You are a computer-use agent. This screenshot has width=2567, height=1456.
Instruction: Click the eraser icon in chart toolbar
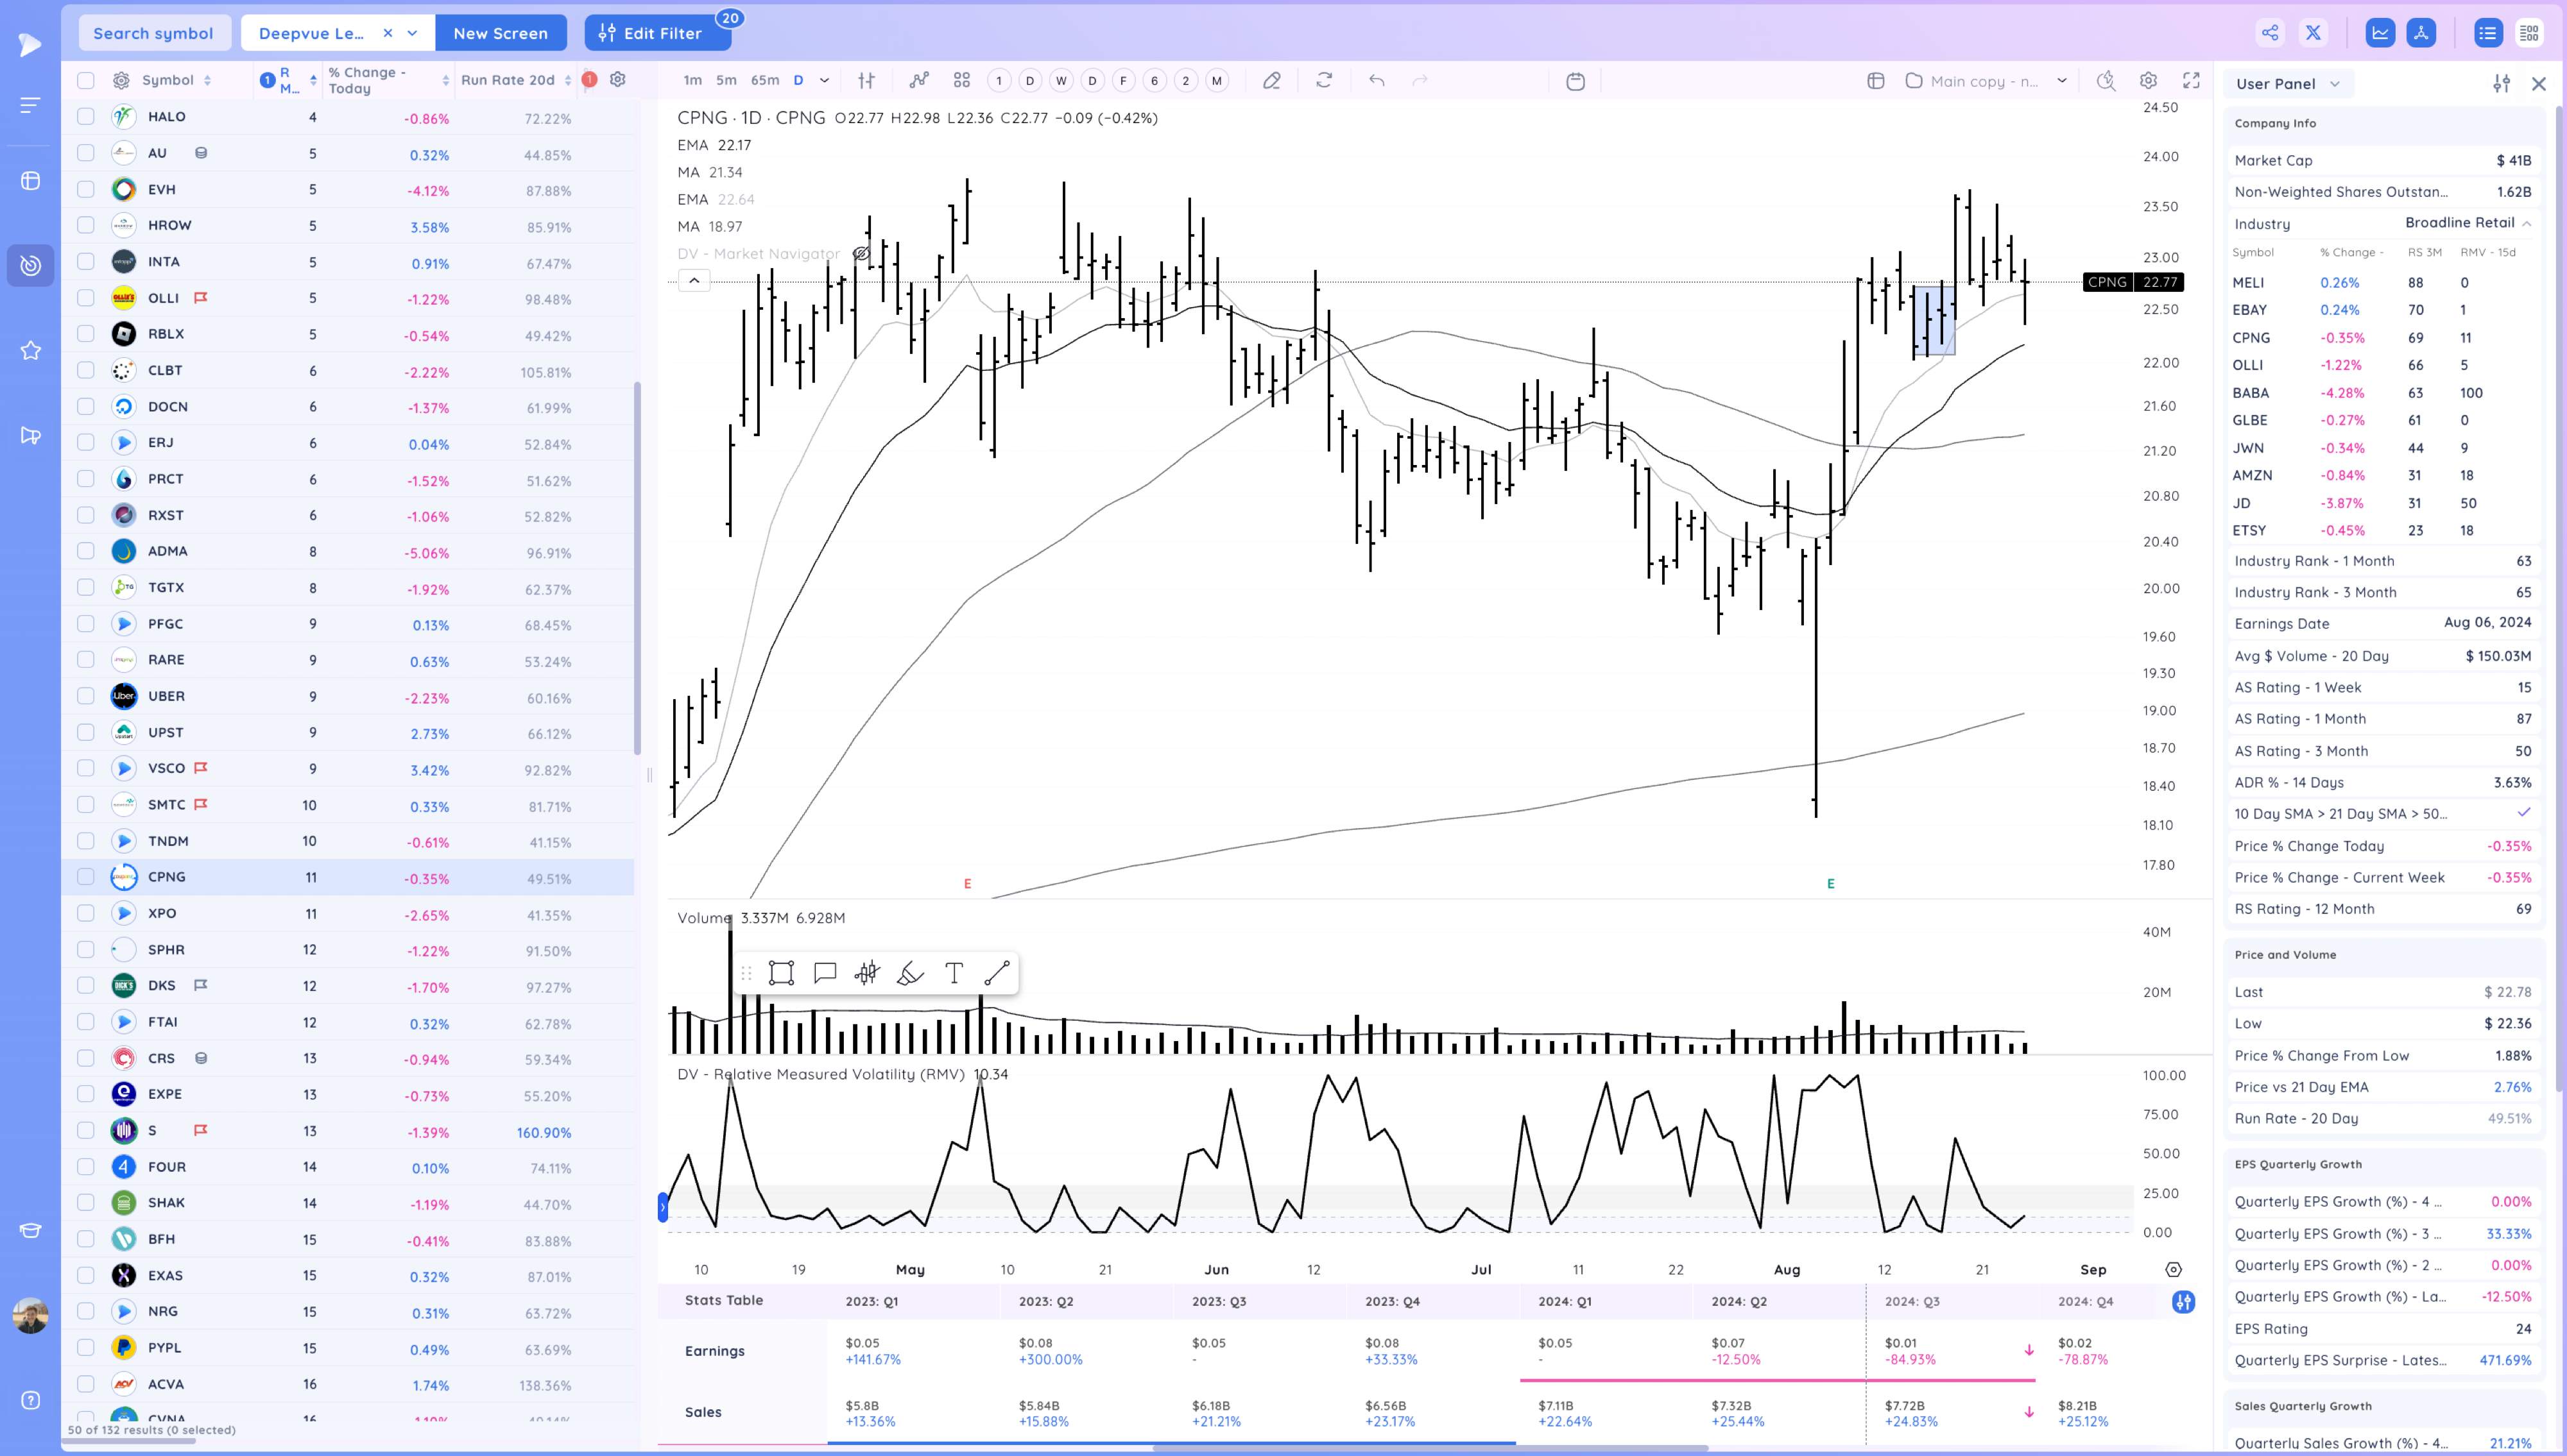coord(1271,81)
